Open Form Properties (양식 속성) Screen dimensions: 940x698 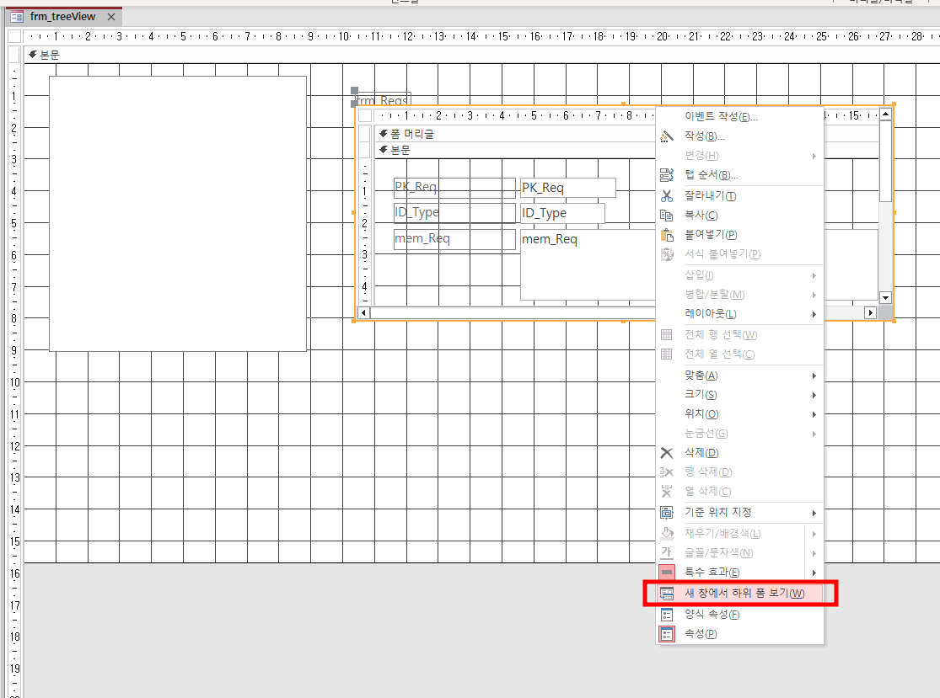(x=712, y=615)
